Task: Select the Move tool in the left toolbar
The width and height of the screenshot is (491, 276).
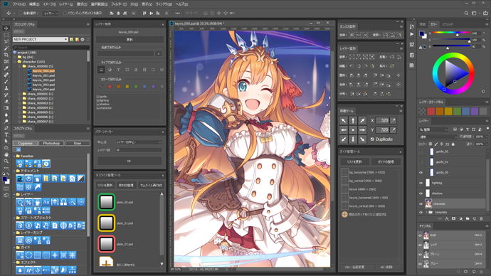Action: coord(6,28)
